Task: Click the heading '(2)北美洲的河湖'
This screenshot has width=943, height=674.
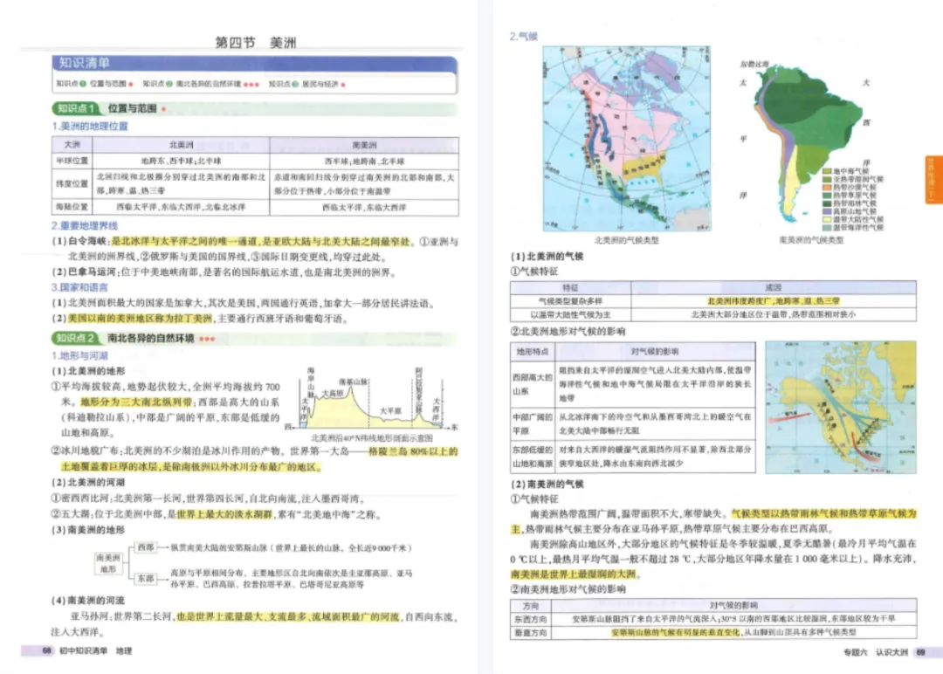Action: (x=88, y=482)
